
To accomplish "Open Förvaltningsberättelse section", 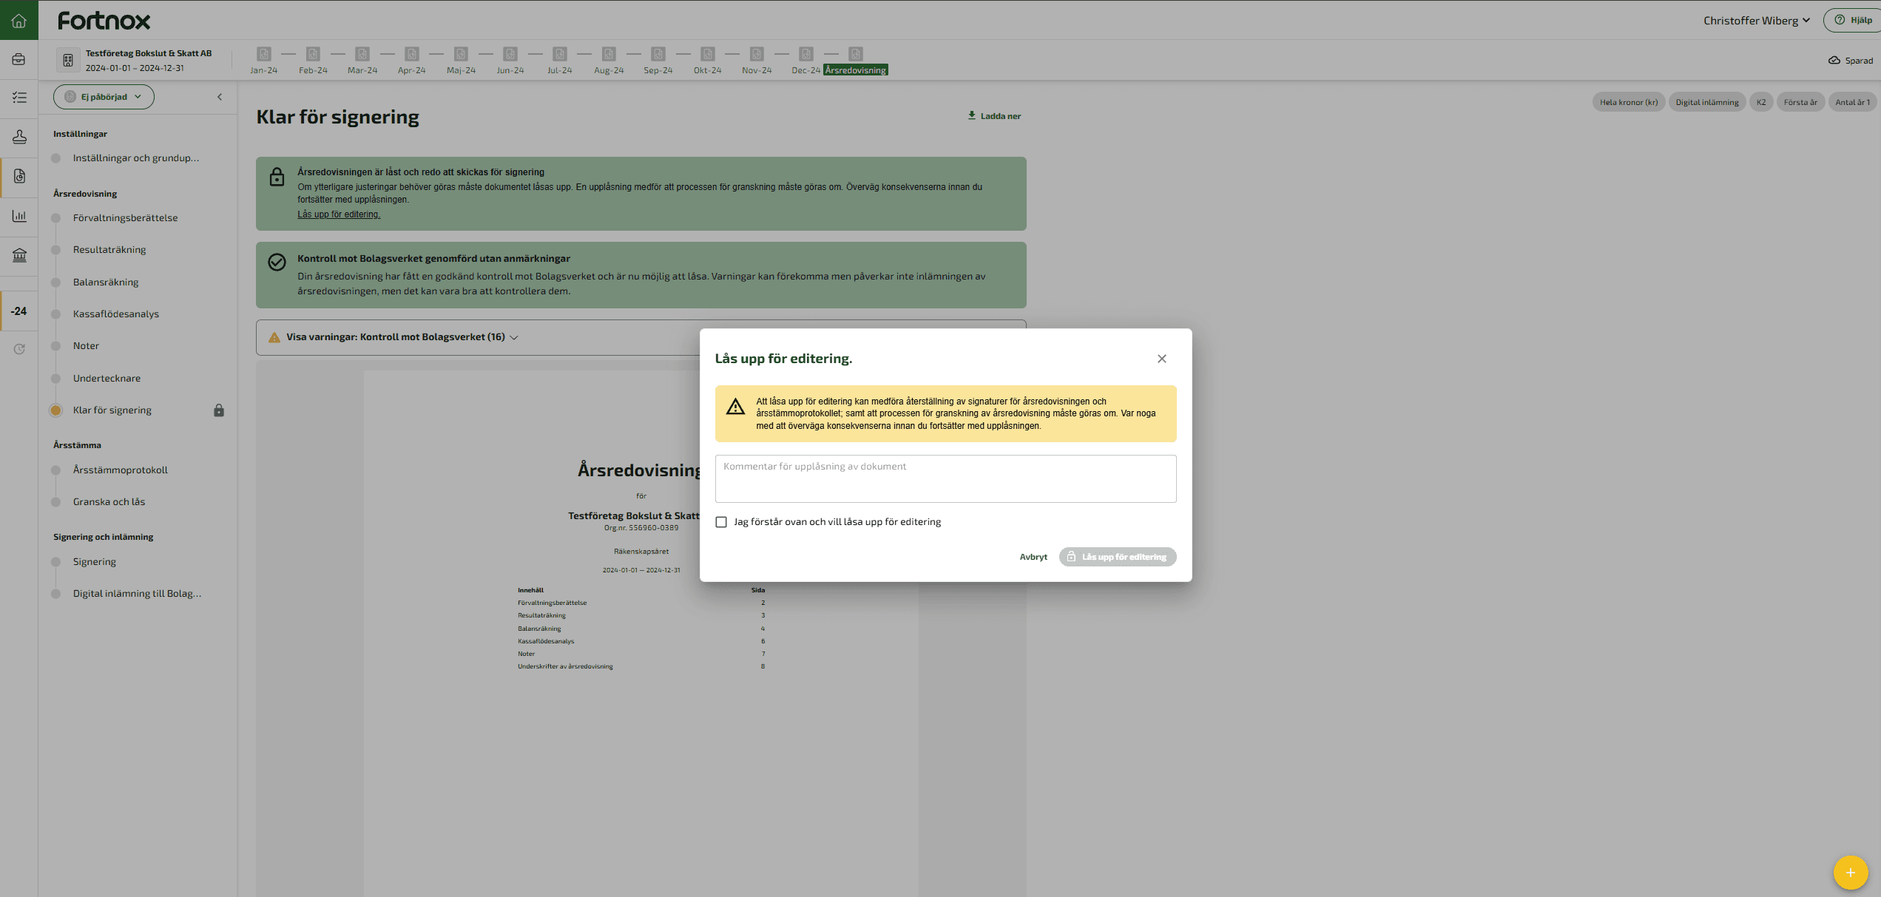I will (125, 218).
